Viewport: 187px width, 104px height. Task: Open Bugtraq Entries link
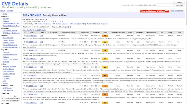8,69
